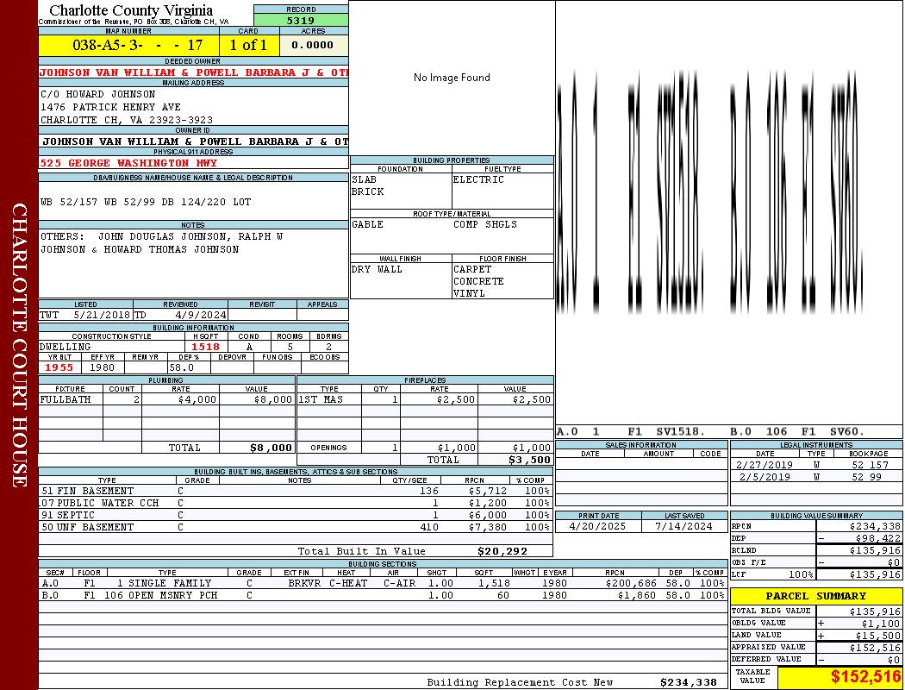Click the CHARLOTTE COURT HOUSE sidebar banner
The height and width of the screenshot is (690, 905).
click(19, 345)
